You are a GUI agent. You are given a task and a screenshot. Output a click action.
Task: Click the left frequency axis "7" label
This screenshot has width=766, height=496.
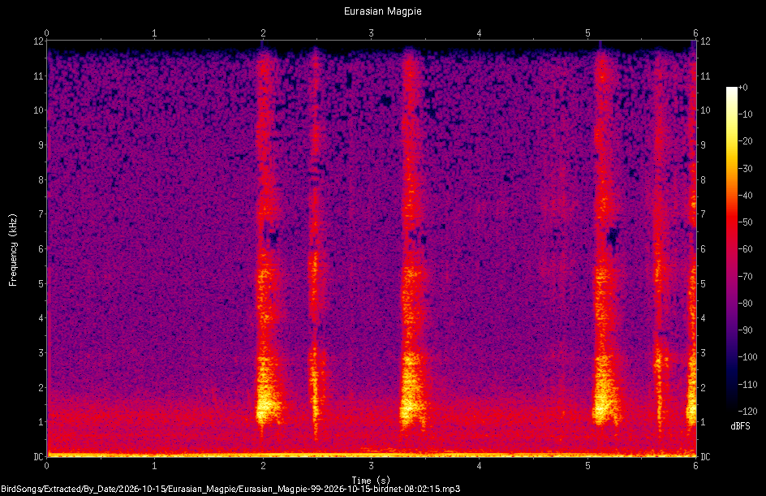(x=41, y=214)
